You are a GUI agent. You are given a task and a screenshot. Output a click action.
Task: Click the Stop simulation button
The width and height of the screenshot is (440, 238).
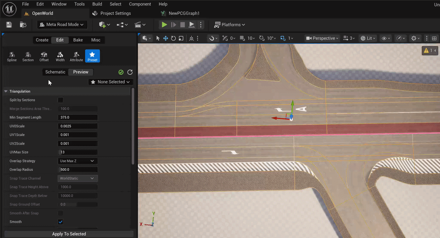click(x=183, y=25)
